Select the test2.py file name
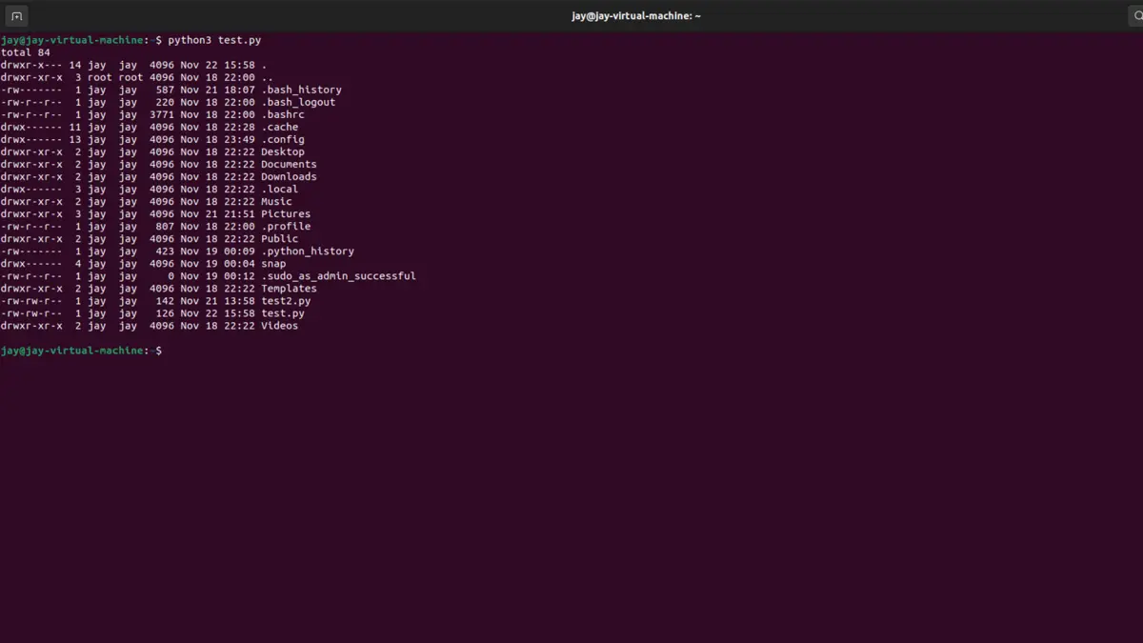Viewport: 1143px width, 643px height. 286,300
